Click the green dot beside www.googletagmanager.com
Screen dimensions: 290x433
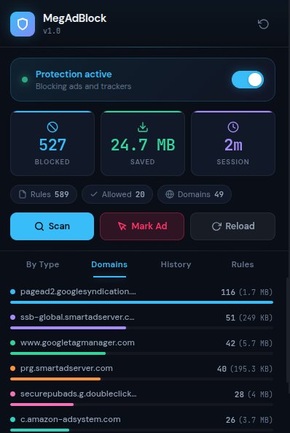(12, 342)
